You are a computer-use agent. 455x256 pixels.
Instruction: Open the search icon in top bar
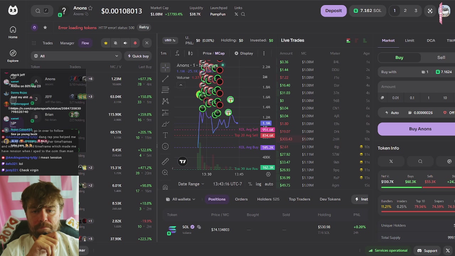pos(38,11)
